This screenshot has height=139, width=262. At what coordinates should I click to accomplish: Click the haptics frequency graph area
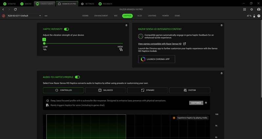pyautogui.click(x=126, y=127)
